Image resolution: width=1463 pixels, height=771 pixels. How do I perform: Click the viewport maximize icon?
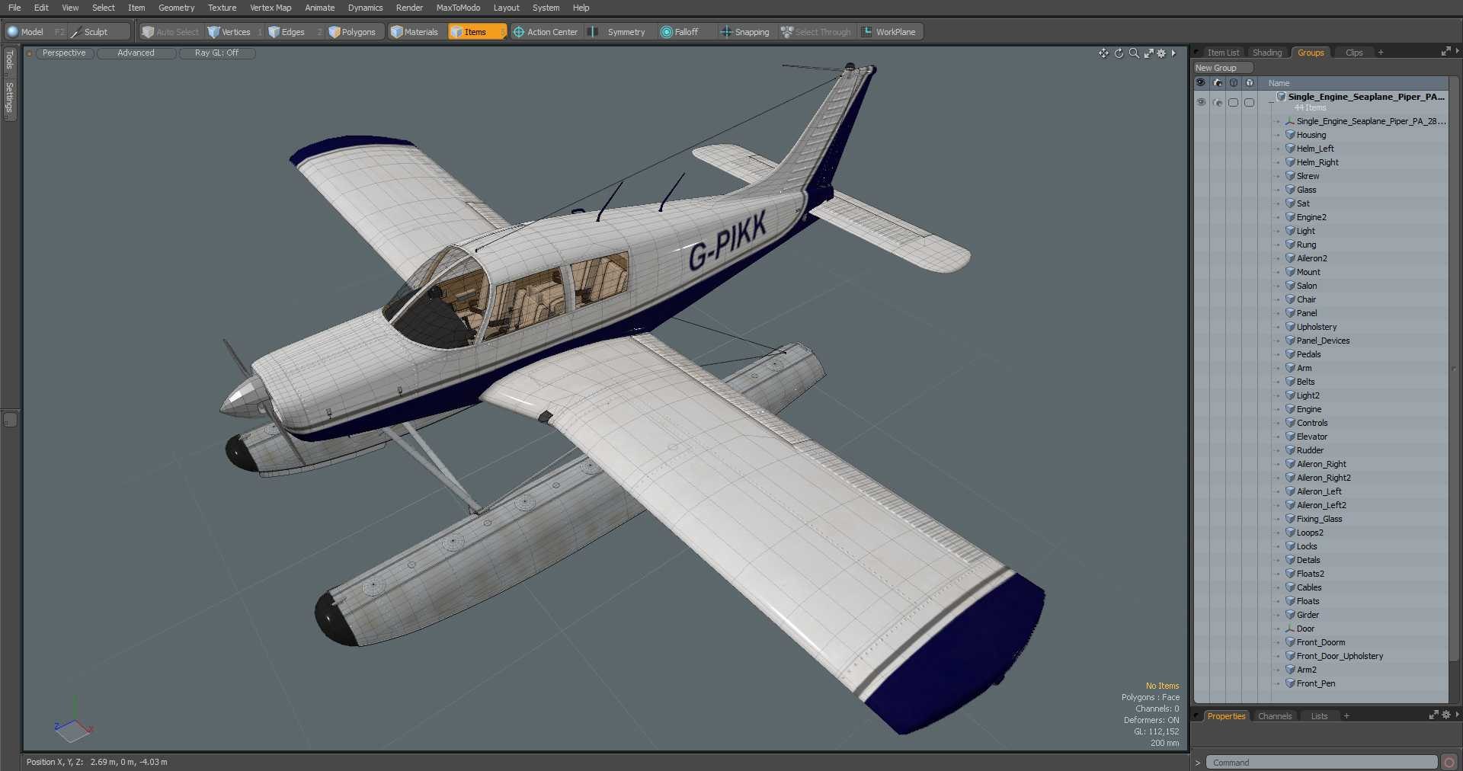[x=1148, y=53]
